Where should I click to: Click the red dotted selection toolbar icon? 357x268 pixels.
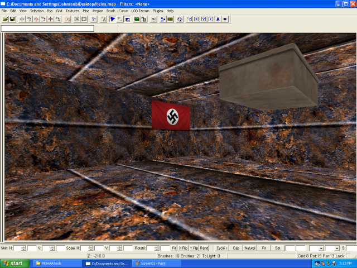[x=67, y=19]
